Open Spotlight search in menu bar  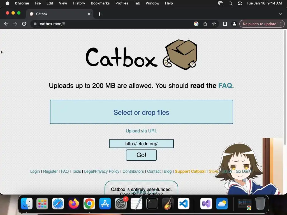(230, 3)
